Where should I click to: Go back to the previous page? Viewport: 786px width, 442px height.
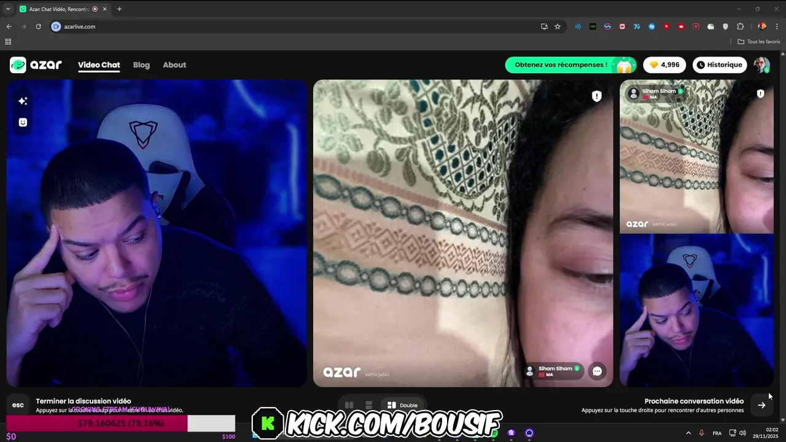point(9,26)
